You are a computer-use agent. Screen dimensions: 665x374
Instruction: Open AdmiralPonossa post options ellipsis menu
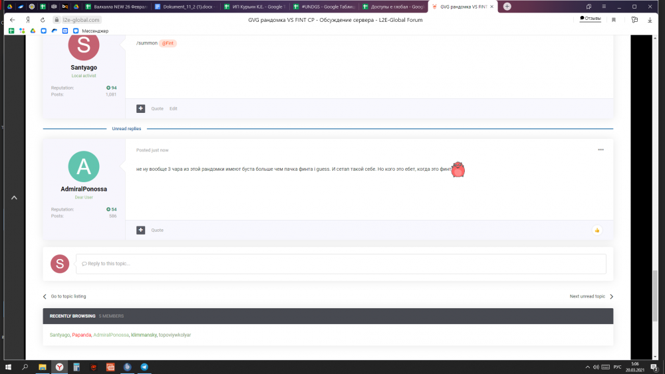pyautogui.click(x=600, y=149)
